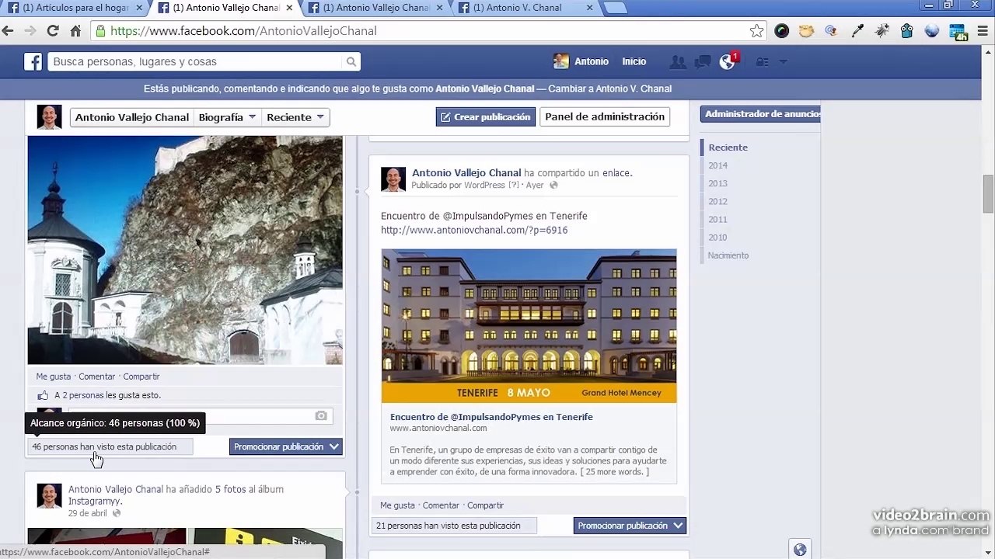This screenshot has width=995, height=559.
Task: Click Administrador de anuncios button
Action: point(760,114)
